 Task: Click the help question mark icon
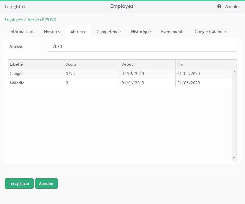[219, 6]
